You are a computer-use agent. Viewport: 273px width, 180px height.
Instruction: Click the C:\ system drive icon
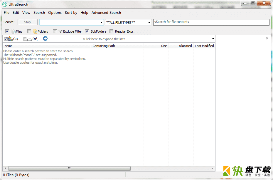(x=10, y=39)
